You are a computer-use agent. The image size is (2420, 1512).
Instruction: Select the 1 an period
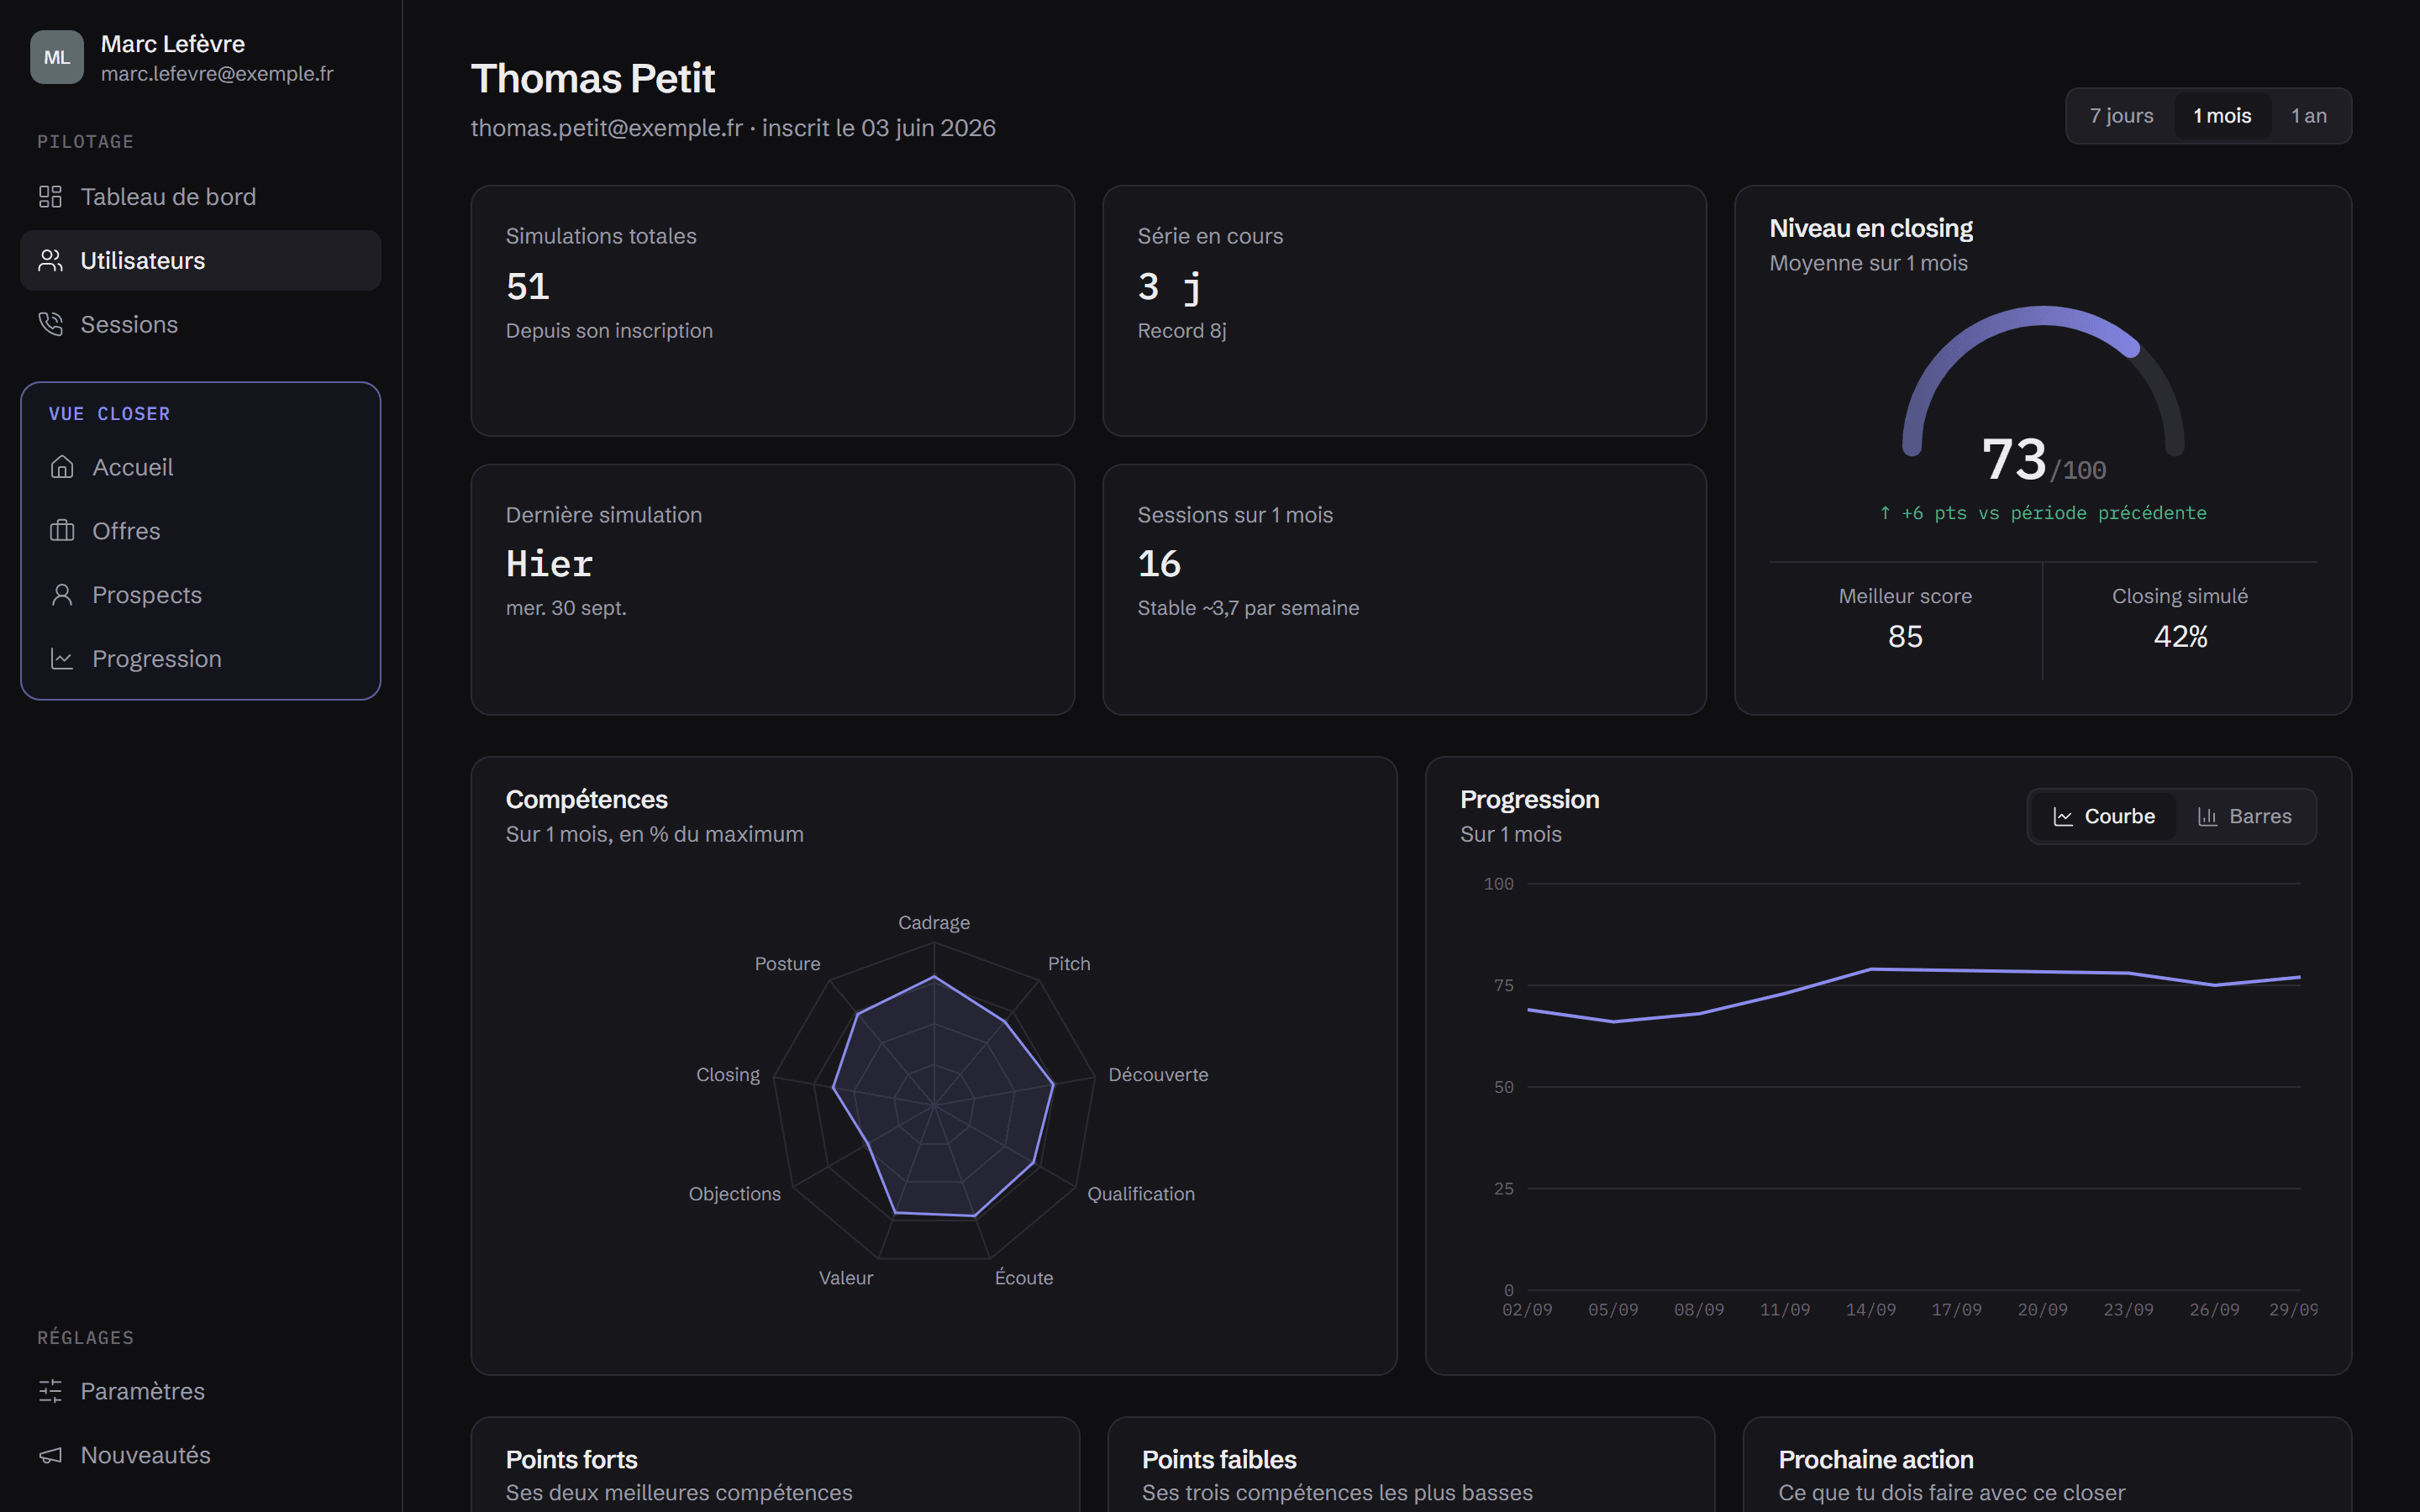tap(2309, 116)
